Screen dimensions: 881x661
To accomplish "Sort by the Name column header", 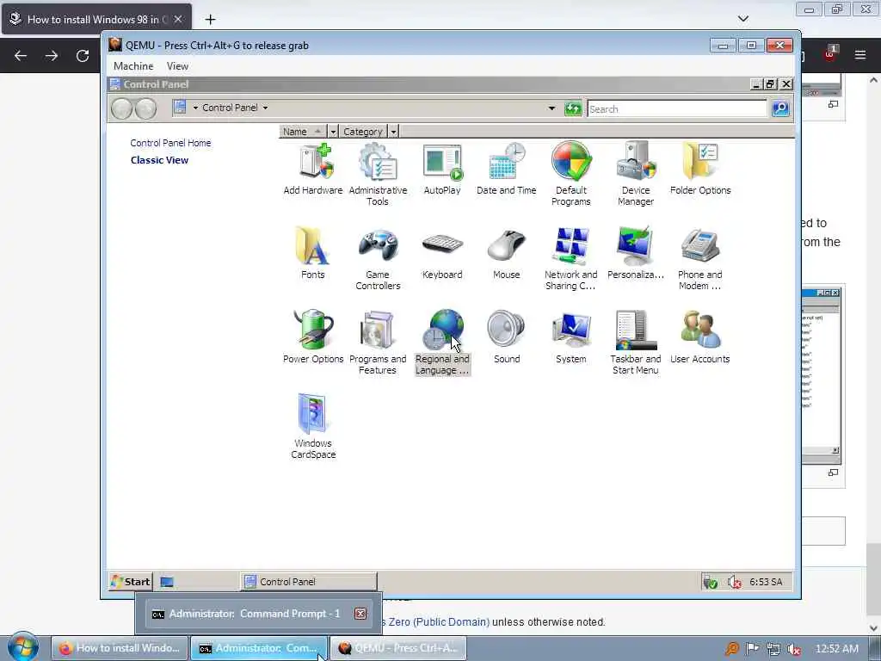I will point(304,132).
